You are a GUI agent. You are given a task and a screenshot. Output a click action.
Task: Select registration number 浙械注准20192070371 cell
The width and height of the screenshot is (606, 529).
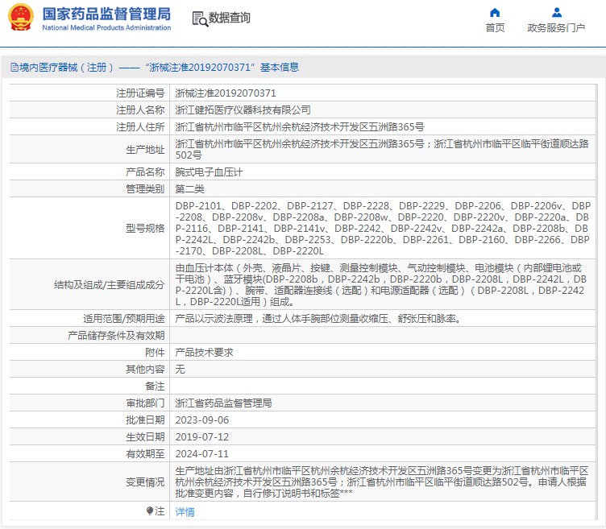226,93
